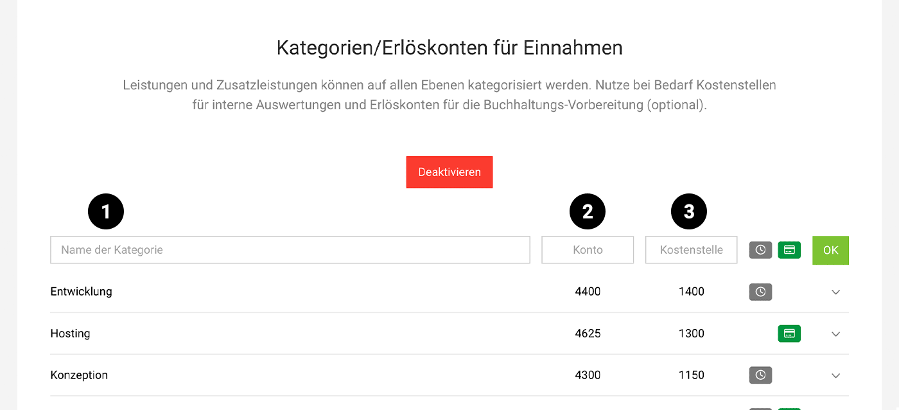Expand the Konzeption category row
The height and width of the screenshot is (410, 899).
click(835, 375)
